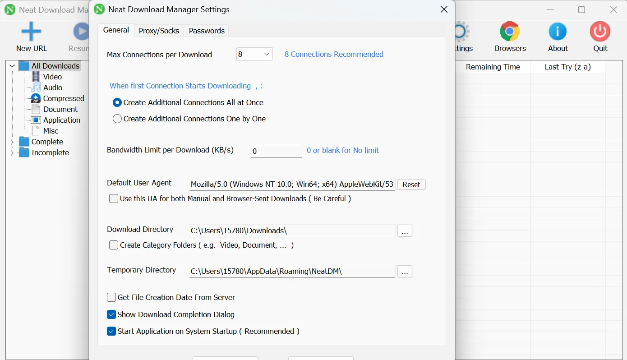Enable Get File Creation Date From Server
This screenshot has height=360, width=627.
[x=111, y=297]
